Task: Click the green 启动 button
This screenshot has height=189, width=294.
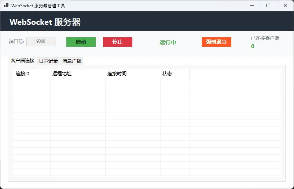Action: coord(81,42)
